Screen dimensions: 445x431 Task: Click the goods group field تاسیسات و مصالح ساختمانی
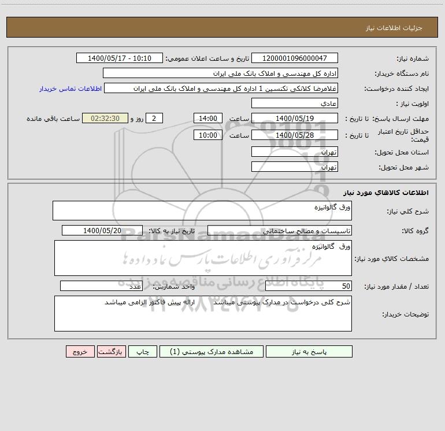[x=280, y=230]
